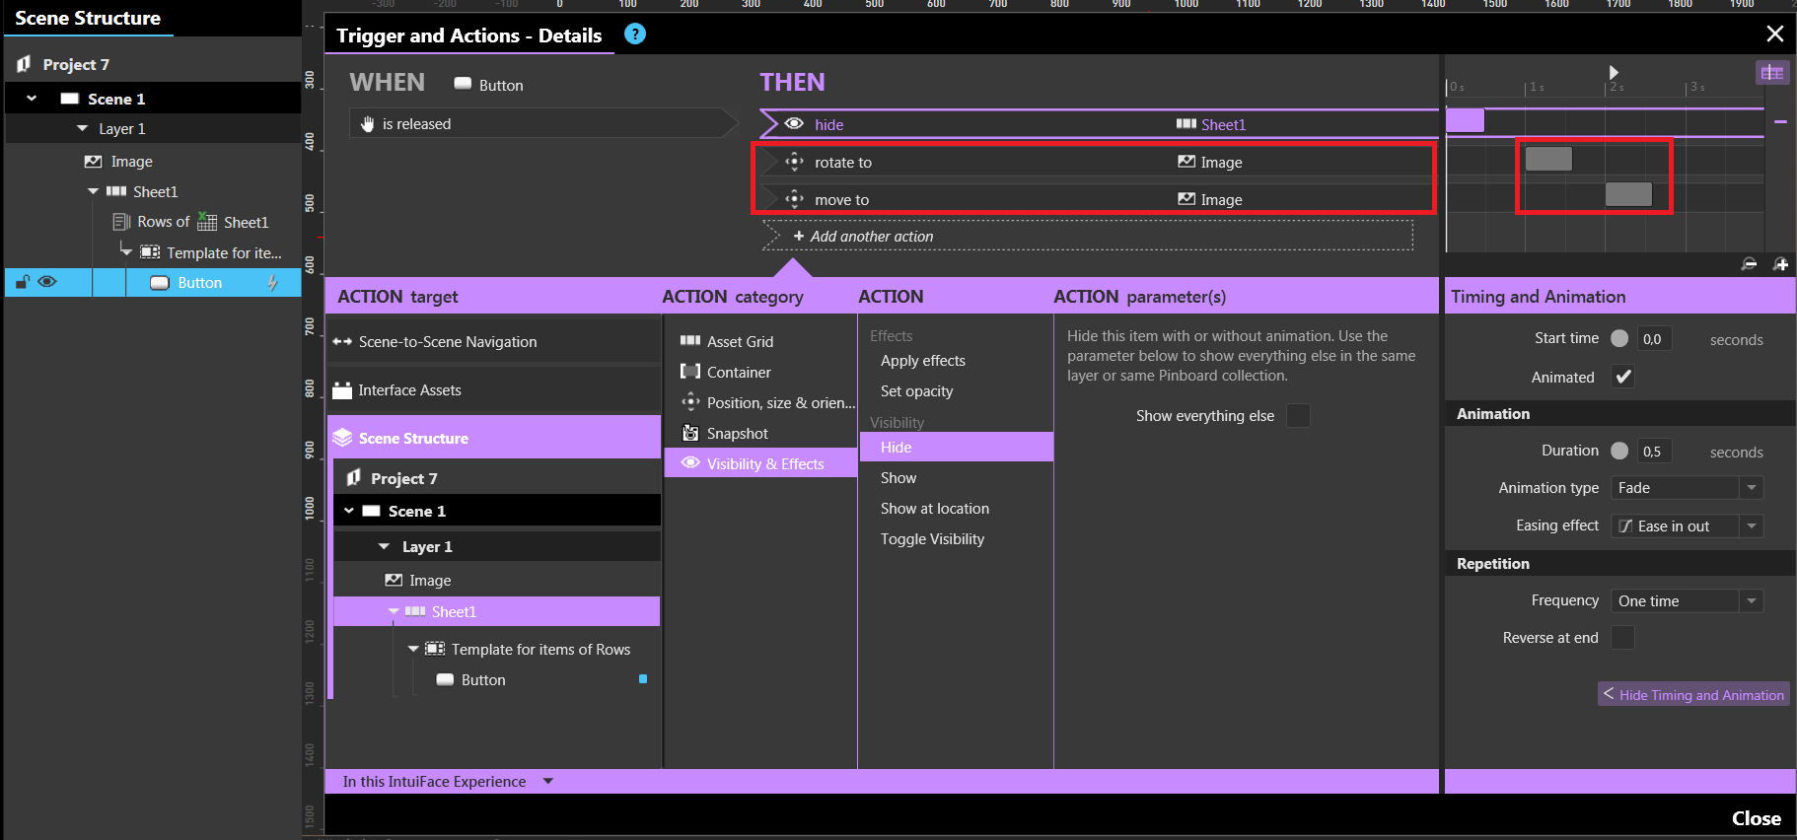Toggle visibility eye on Button row
1797x840 pixels.
click(x=47, y=282)
